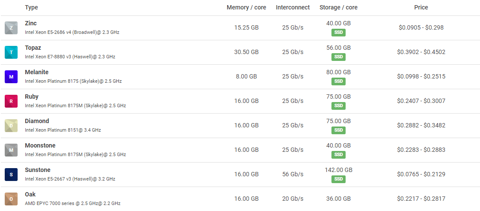Sort by the Type column header
Screen dimensions: 480x211
click(31, 7)
